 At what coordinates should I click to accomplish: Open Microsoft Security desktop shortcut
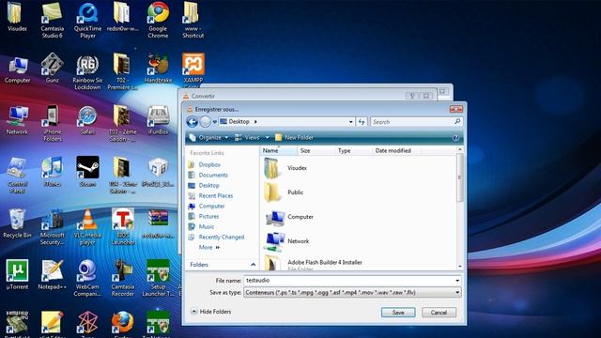(x=53, y=227)
